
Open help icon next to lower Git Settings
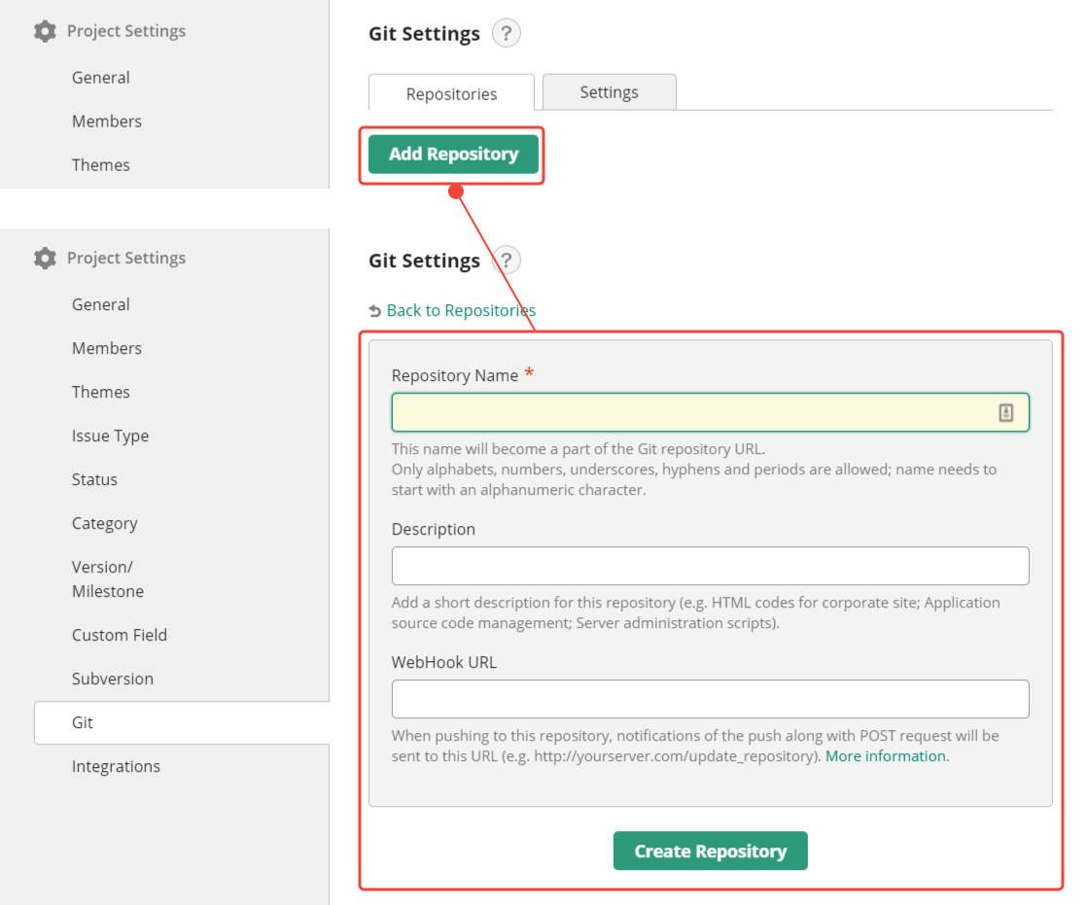click(x=506, y=260)
